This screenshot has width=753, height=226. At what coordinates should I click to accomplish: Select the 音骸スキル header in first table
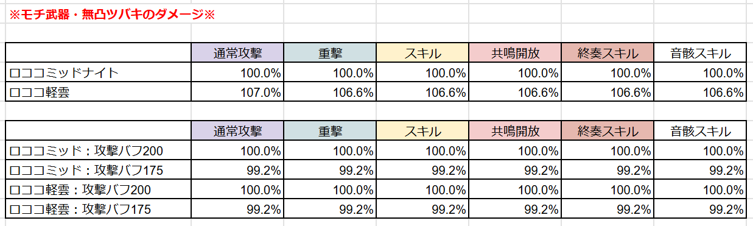700,53
